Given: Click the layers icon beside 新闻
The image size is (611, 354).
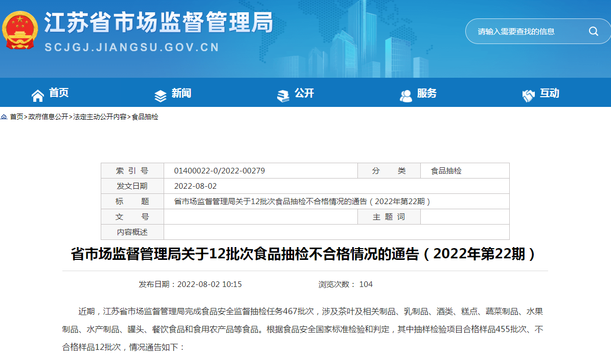Looking at the screenshot, I should coord(161,96).
